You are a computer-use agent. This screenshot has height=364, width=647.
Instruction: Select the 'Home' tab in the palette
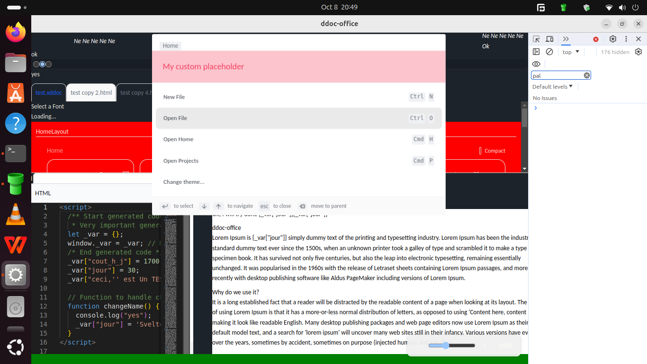coord(170,45)
